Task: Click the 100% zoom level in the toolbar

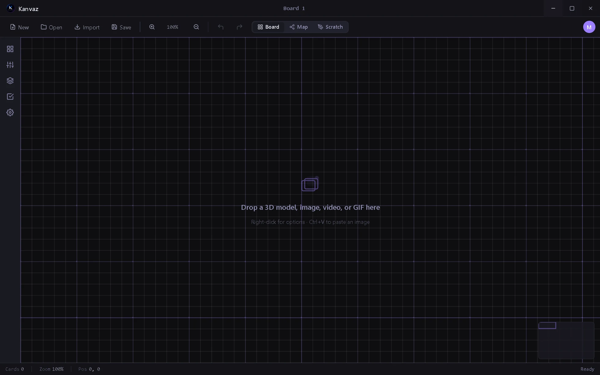Action: click(x=172, y=27)
